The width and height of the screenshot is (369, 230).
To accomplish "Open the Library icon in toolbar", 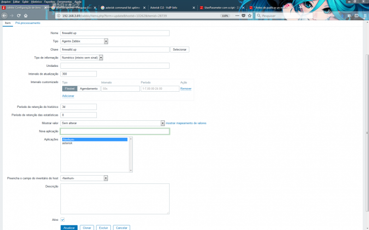I will click(x=350, y=16).
